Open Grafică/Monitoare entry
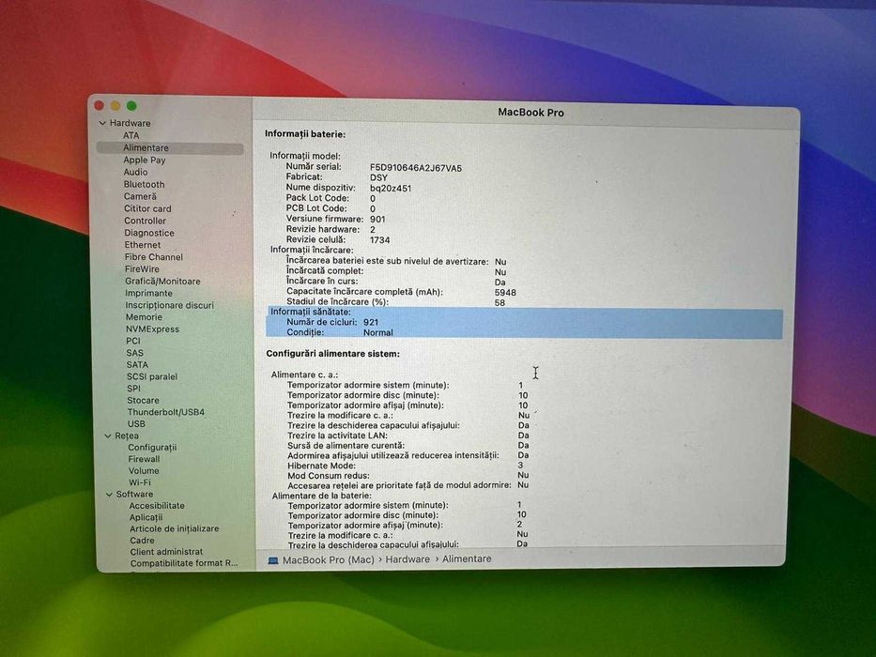 (162, 281)
